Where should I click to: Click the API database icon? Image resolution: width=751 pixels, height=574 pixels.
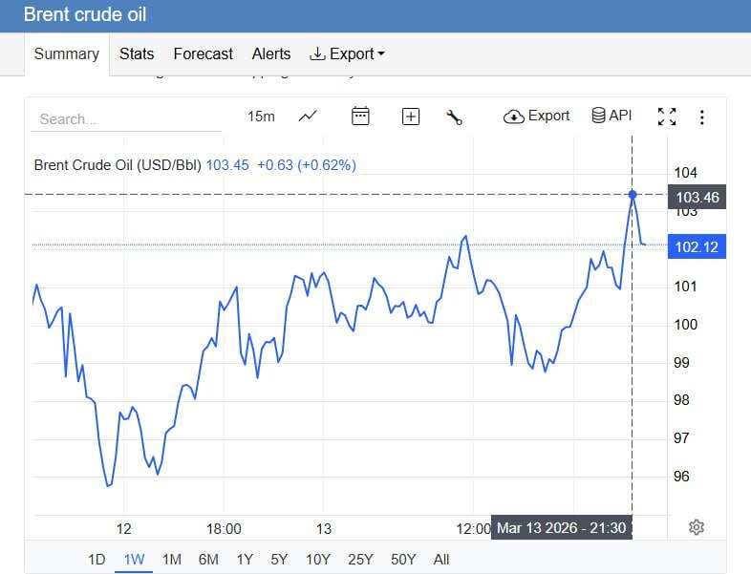[612, 116]
